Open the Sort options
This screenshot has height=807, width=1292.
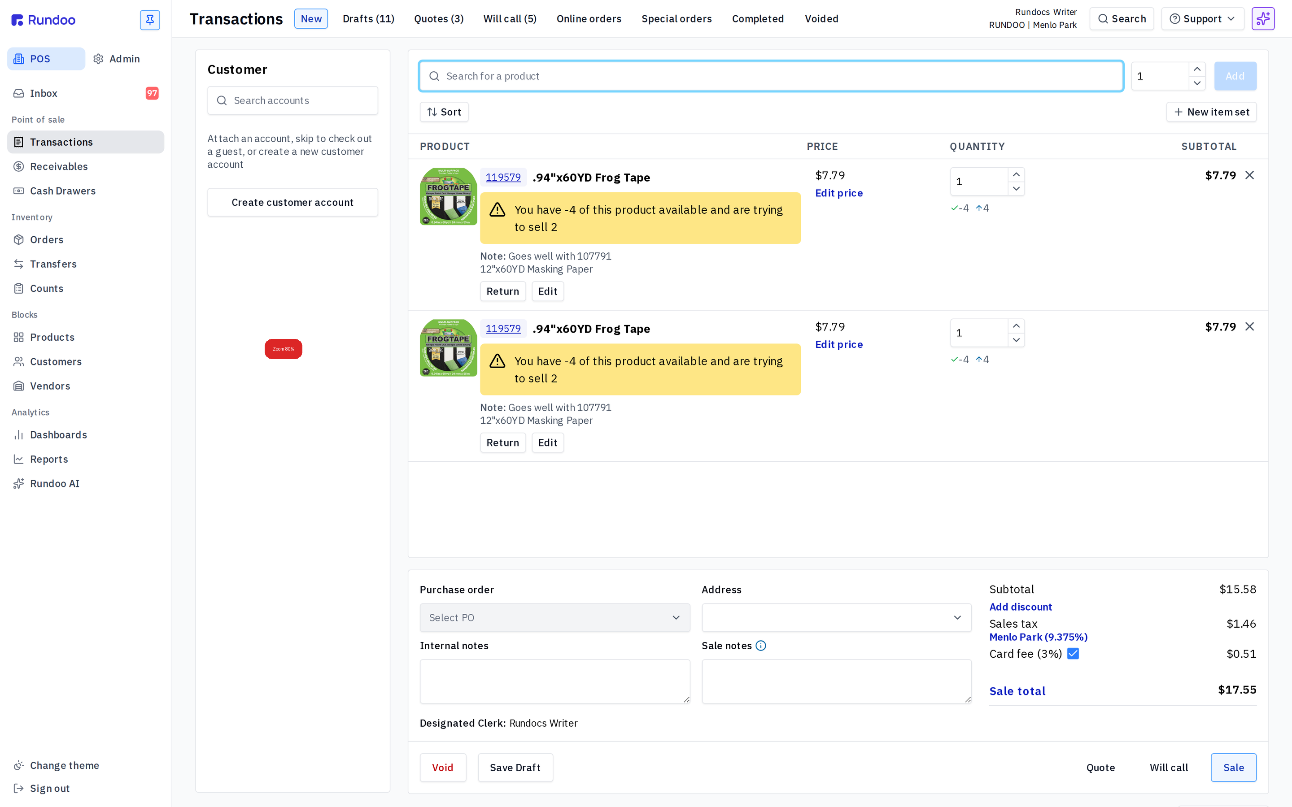click(444, 112)
